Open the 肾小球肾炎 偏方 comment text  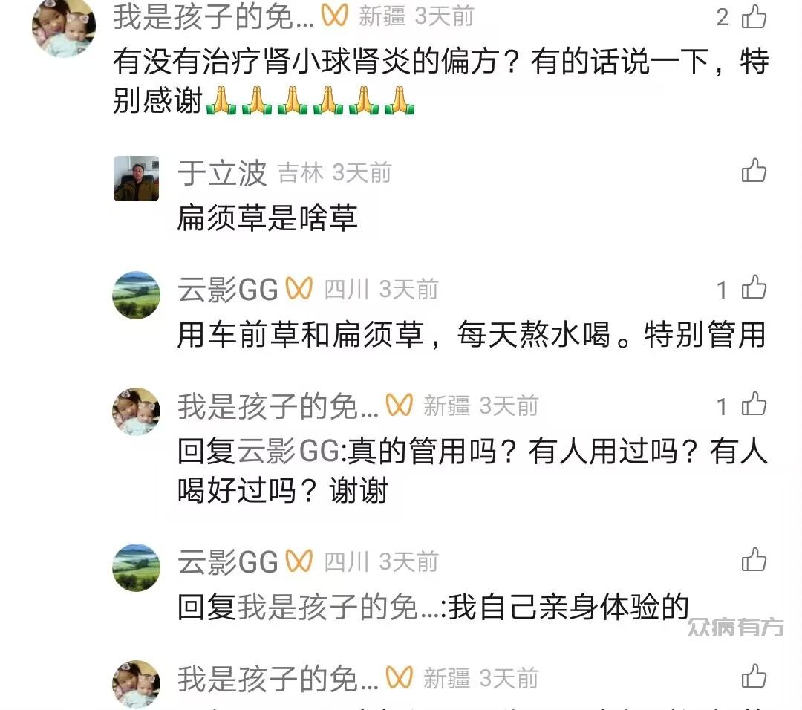441,81
